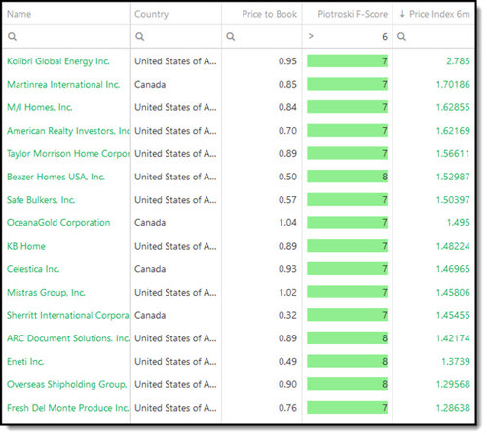Click Canada in the Celestica Inc. row
This screenshot has height=435, width=487.
(150, 269)
